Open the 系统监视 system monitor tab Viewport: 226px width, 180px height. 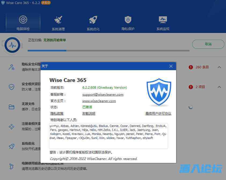(x=163, y=23)
